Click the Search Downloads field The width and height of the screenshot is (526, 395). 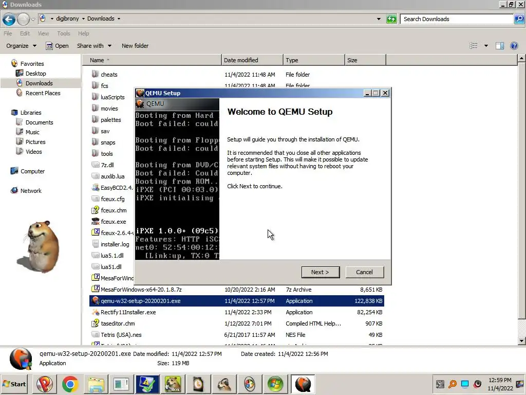456,19
